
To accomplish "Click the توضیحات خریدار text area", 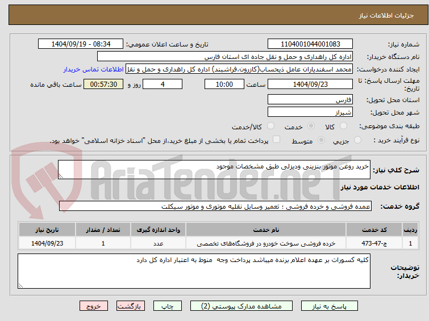I will 194,271.
